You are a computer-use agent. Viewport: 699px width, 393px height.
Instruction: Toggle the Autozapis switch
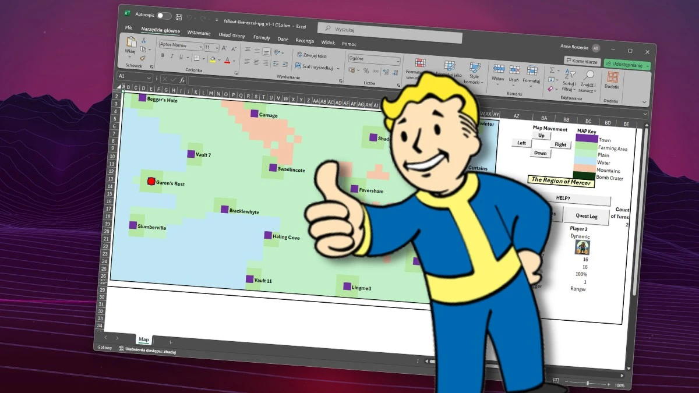(x=163, y=16)
